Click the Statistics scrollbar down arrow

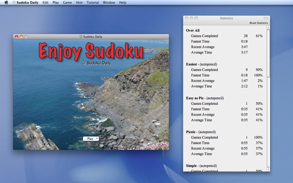[x=268, y=169]
